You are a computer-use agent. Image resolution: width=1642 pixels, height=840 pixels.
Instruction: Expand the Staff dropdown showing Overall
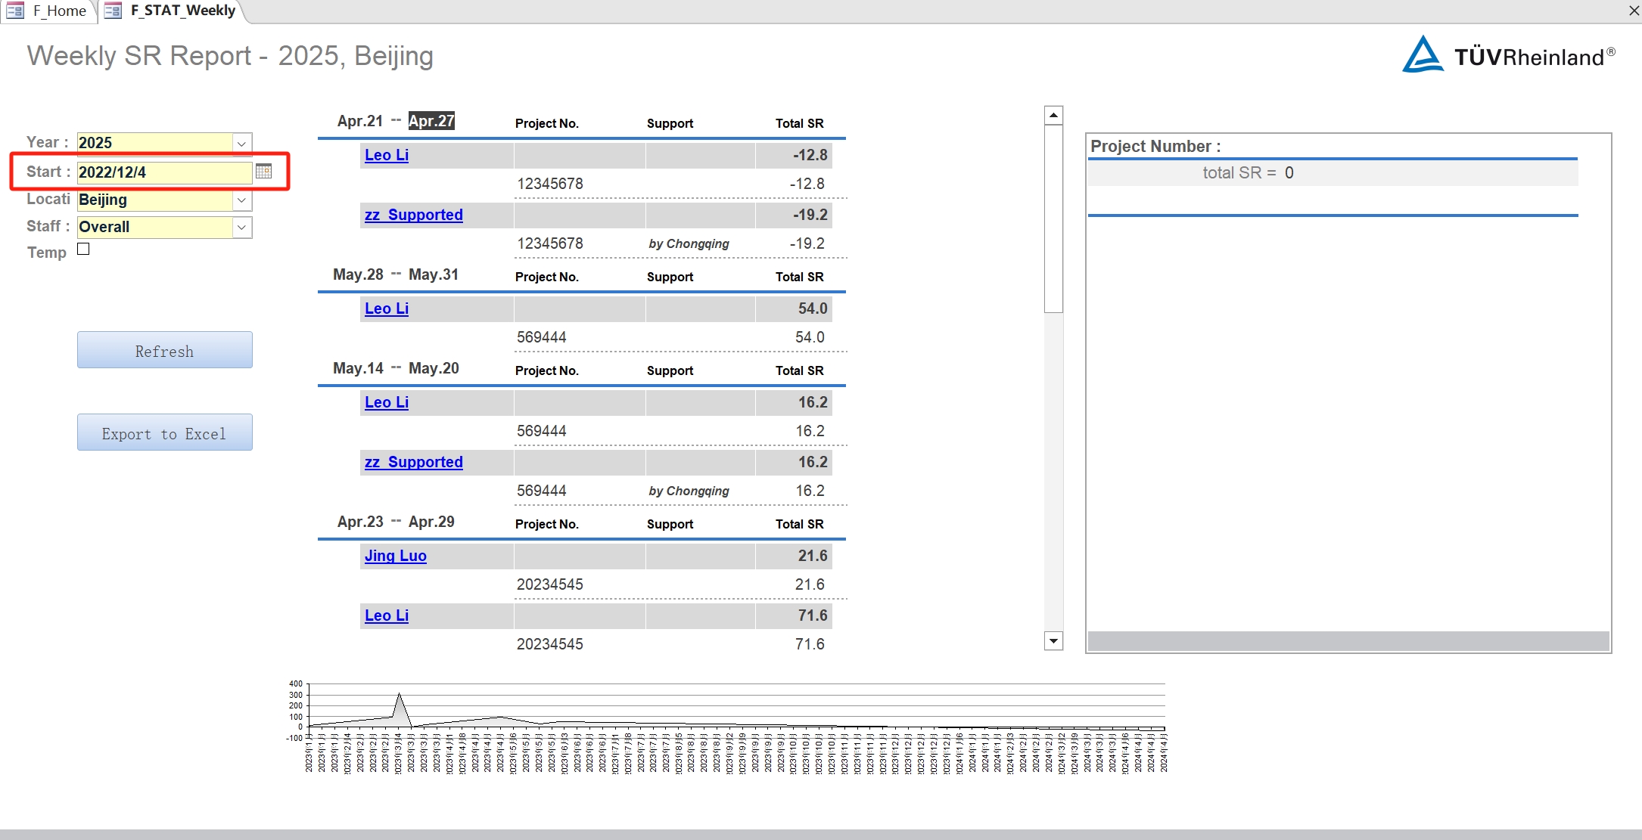tap(241, 227)
